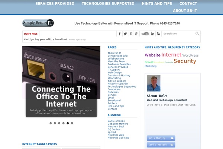
Task: Open Battle of Ideas blogroll link
Action: (116, 121)
